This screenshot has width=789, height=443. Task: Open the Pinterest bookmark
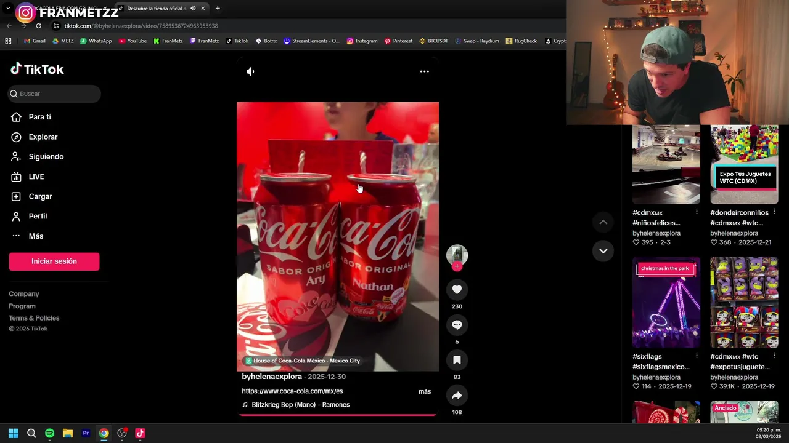(398, 41)
